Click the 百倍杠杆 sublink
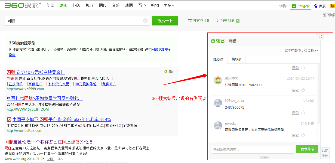This screenshot has height=163, width=335. [35, 84]
